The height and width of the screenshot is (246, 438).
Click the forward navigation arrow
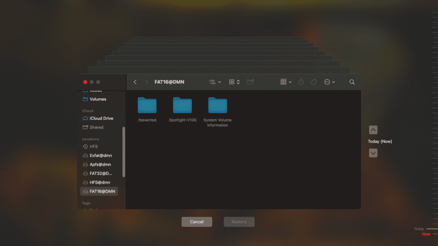147,82
